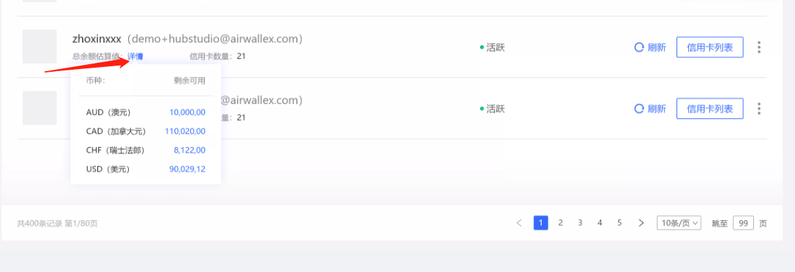795x272 pixels.
Task: Select page 4 in pagination
Action: point(600,223)
